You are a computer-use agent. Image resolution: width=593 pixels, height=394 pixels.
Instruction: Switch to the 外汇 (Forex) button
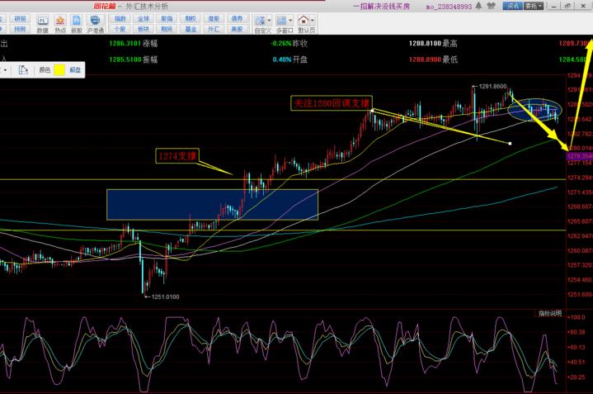pos(214,29)
